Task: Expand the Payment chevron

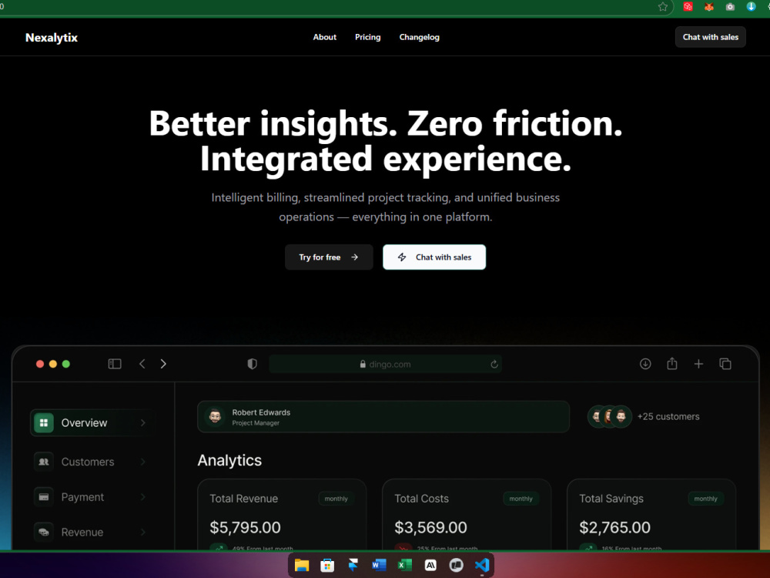Action: pos(143,497)
